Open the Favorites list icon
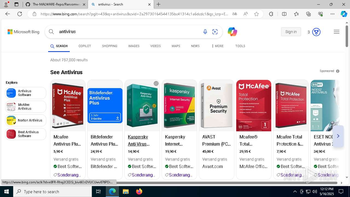The image size is (350, 197). [296, 14]
